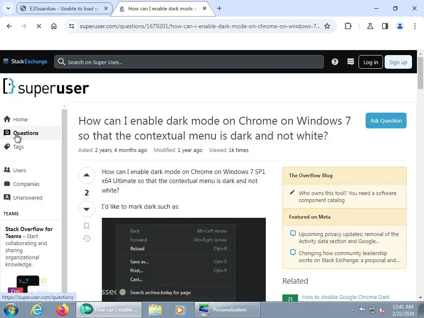The image size is (424, 318).
Task: Click the 'The Overflow Blog' heading
Action: click(311, 176)
